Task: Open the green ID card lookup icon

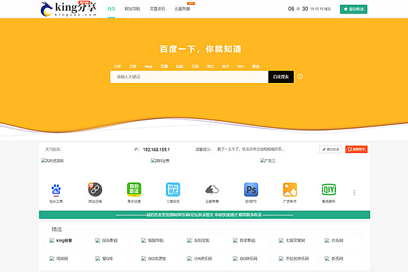Action: coord(134,190)
